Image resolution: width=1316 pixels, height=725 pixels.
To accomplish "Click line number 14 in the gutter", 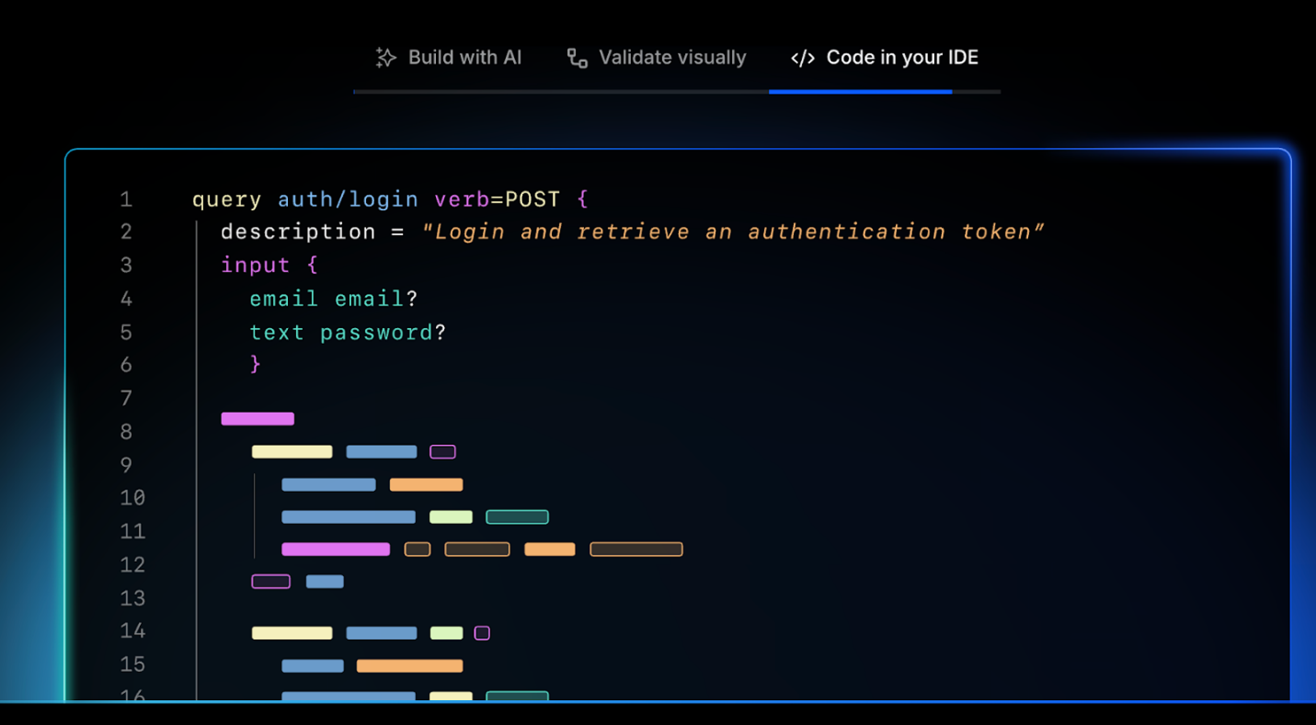I will (x=133, y=631).
